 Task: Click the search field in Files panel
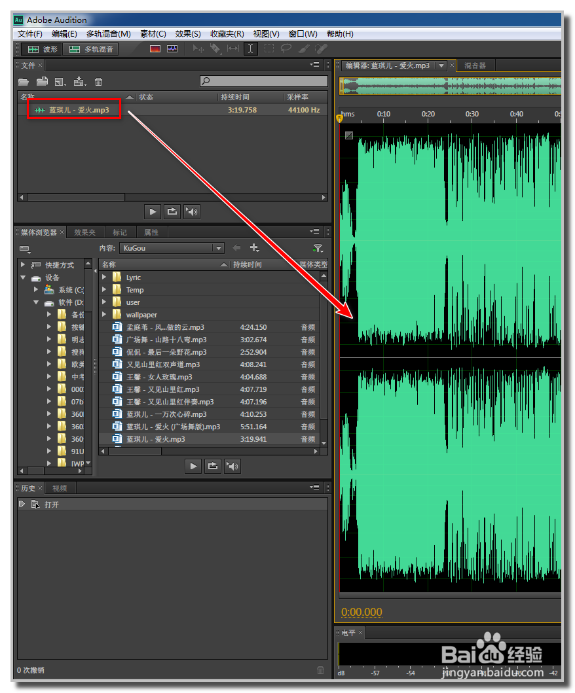[x=264, y=81]
